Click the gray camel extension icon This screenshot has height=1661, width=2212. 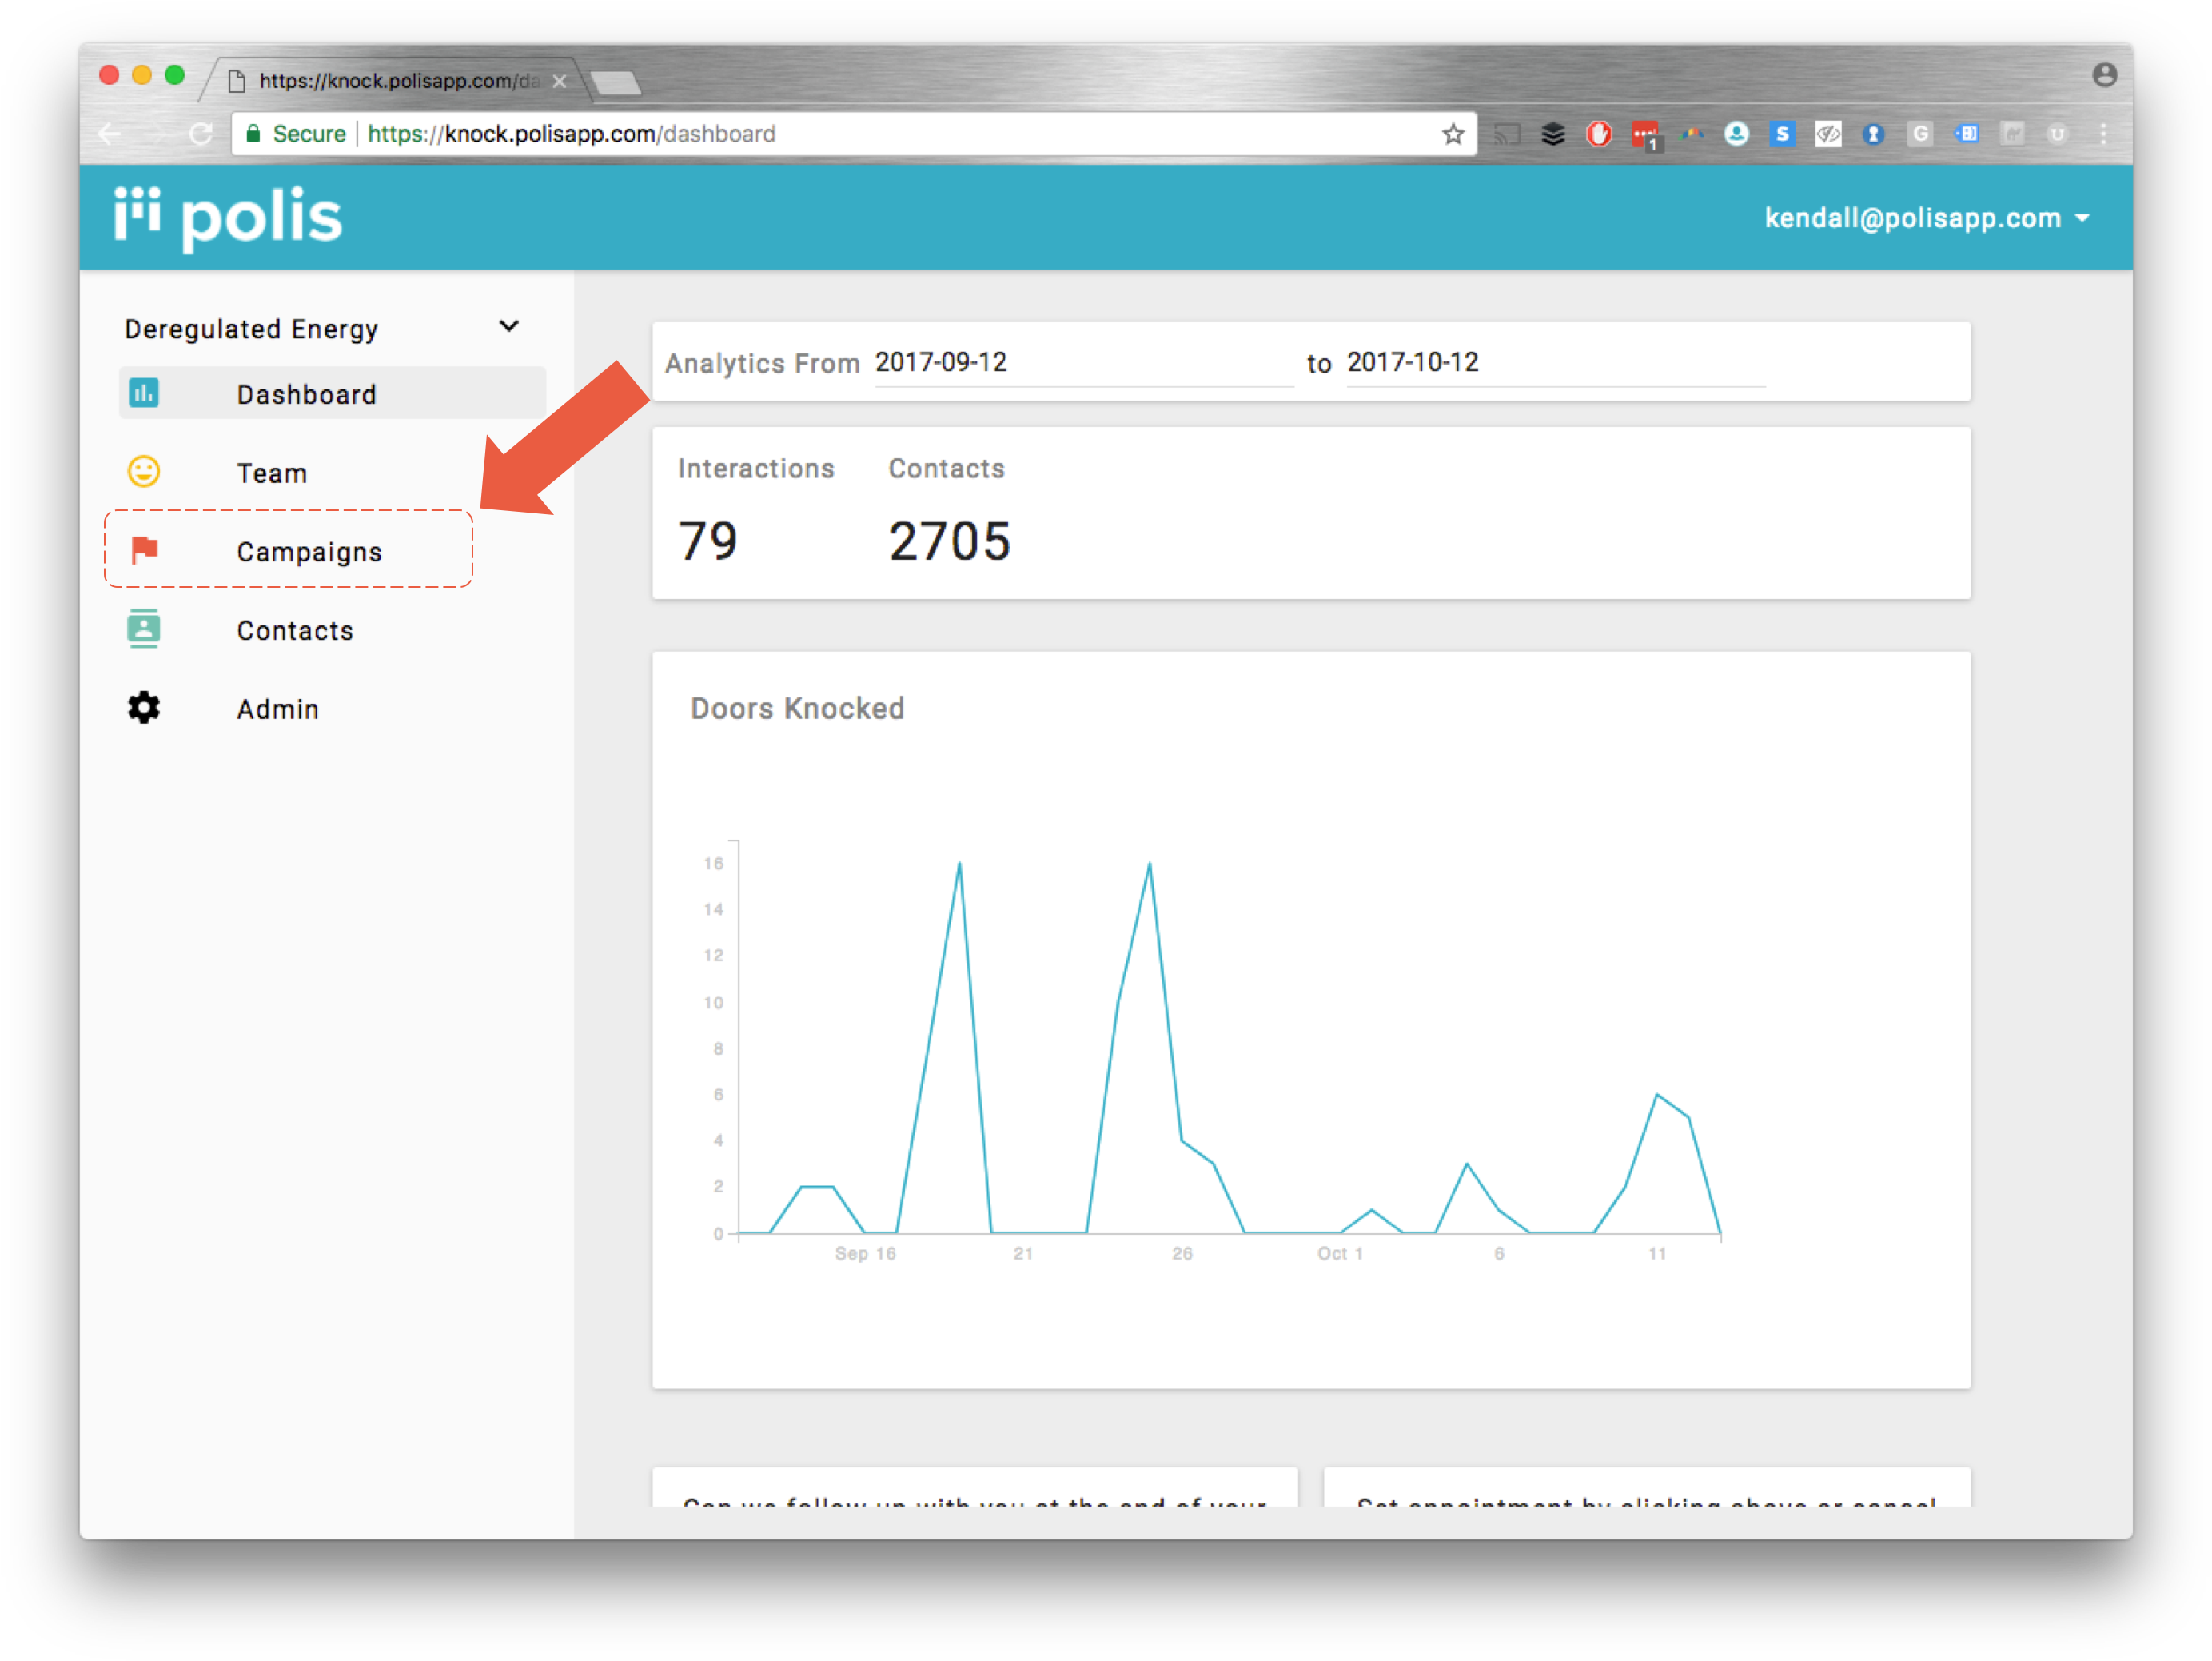point(2012,134)
